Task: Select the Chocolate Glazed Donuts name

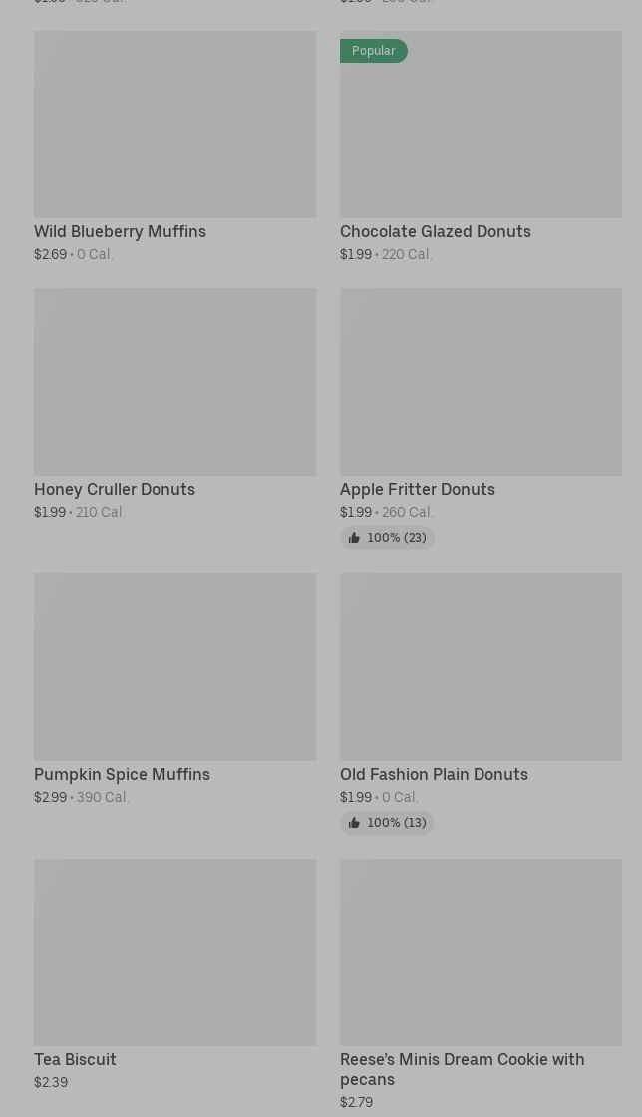Action: [435, 231]
